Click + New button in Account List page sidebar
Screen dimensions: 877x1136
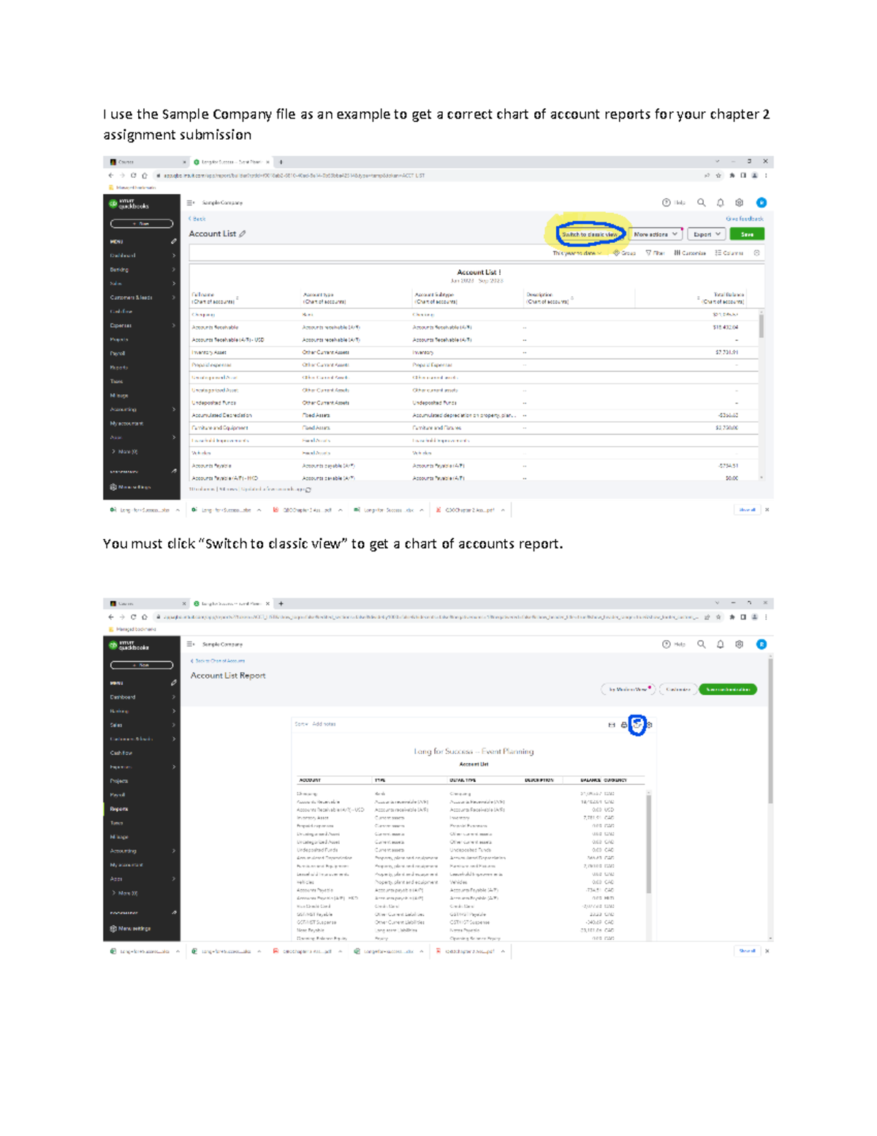(x=142, y=224)
